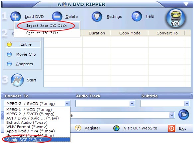Open Settings via the lightbulb icon
Image resolution: width=194 pixels, height=143 pixels.
pyautogui.click(x=97, y=17)
